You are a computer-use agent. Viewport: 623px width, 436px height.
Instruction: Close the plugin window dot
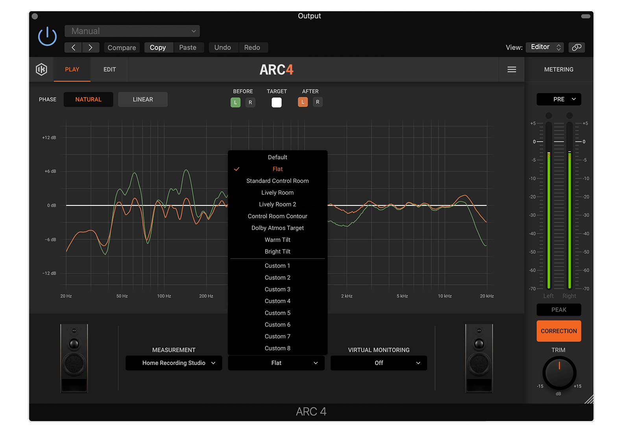35,16
